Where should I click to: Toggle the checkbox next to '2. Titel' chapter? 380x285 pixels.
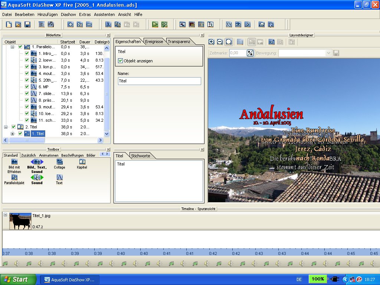(x=14, y=127)
